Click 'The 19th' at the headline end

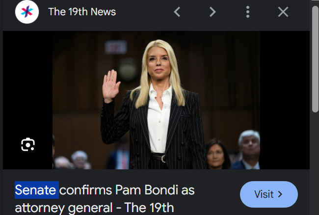(149, 208)
